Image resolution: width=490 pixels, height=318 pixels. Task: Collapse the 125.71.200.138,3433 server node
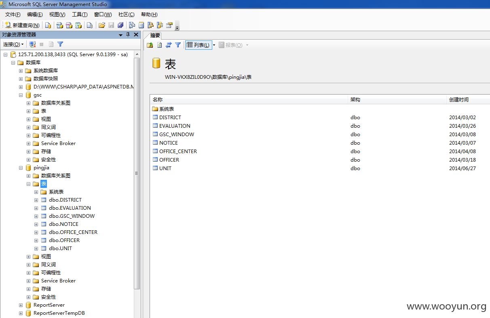[5, 55]
